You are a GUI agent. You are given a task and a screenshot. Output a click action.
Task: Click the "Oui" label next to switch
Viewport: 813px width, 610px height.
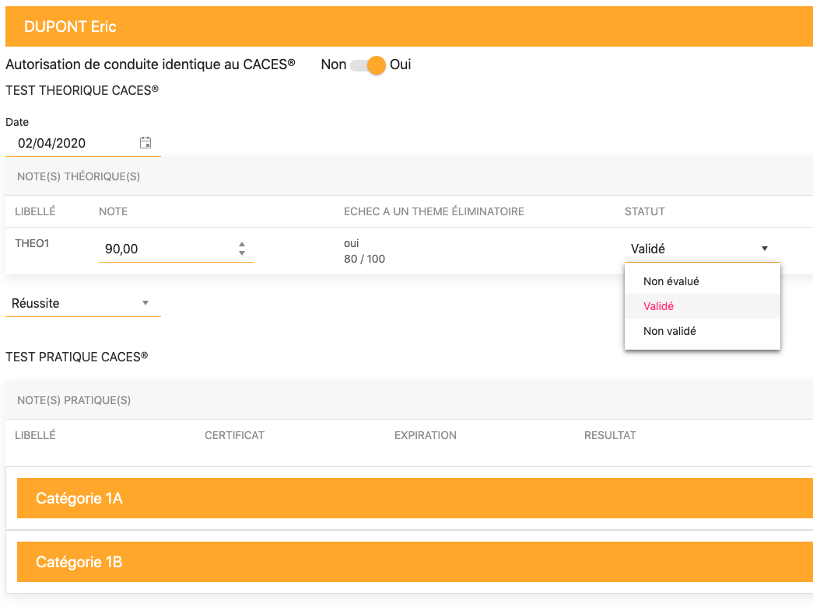point(401,64)
